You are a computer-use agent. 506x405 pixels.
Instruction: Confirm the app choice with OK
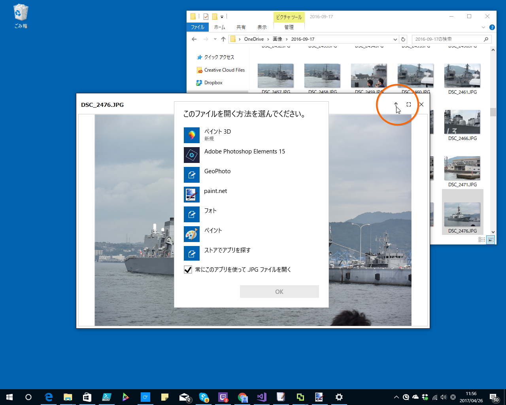(279, 291)
